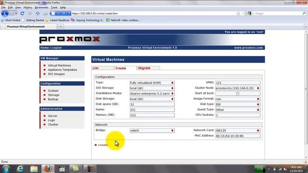Click the Disk space (GB) field
Image resolution: width=308 pixels, height=173 pixels.
coord(152,104)
